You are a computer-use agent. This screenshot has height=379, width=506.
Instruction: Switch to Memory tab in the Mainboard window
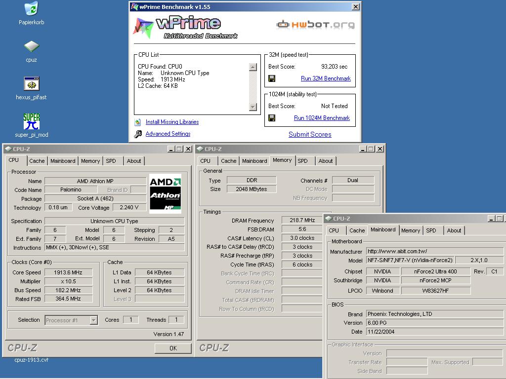coord(411,230)
